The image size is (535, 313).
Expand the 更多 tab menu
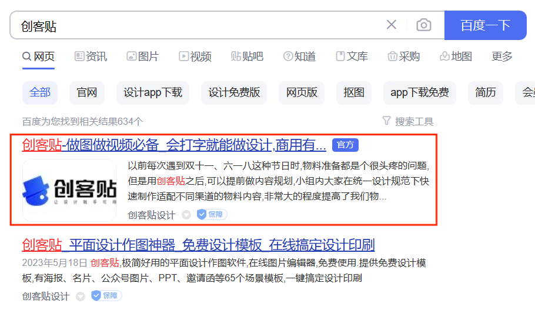502,56
